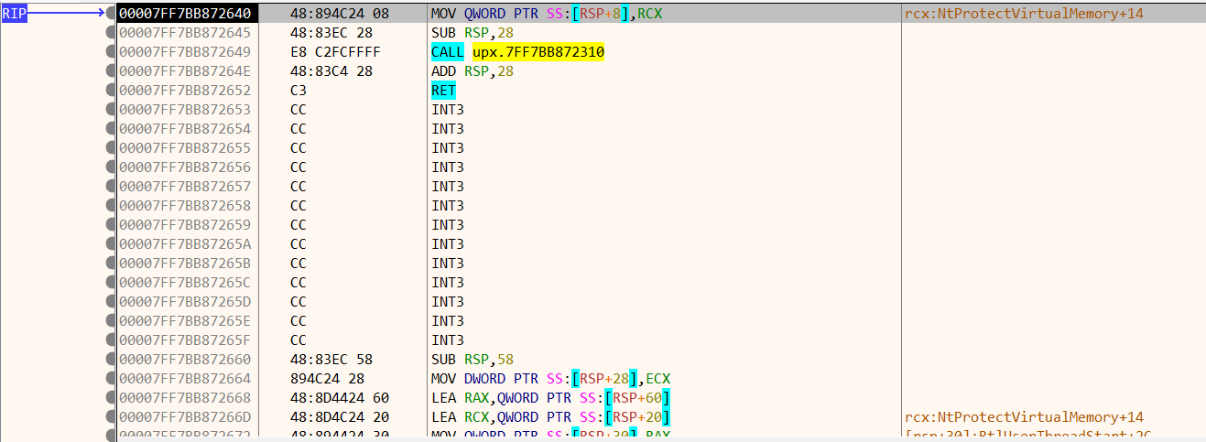Screen dimensions: 1206x442
Task: Select the highlighted RET mnemonic
Action: click(x=443, y=91)
